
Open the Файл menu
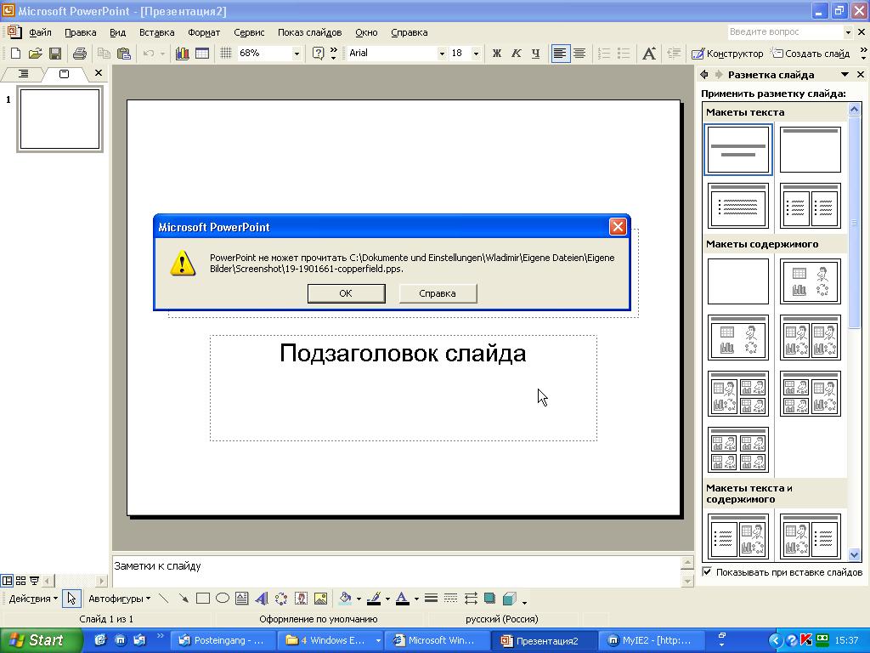point(40,32)
